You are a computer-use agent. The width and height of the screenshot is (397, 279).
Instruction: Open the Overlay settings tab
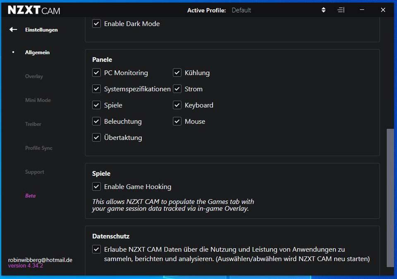[x=34, y=76]
